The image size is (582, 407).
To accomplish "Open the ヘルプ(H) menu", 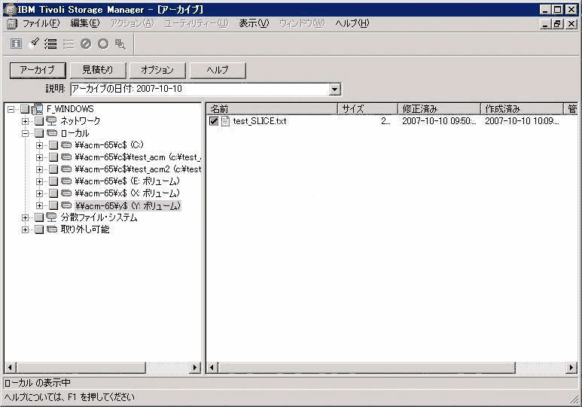I will click(x=352, y=23).
